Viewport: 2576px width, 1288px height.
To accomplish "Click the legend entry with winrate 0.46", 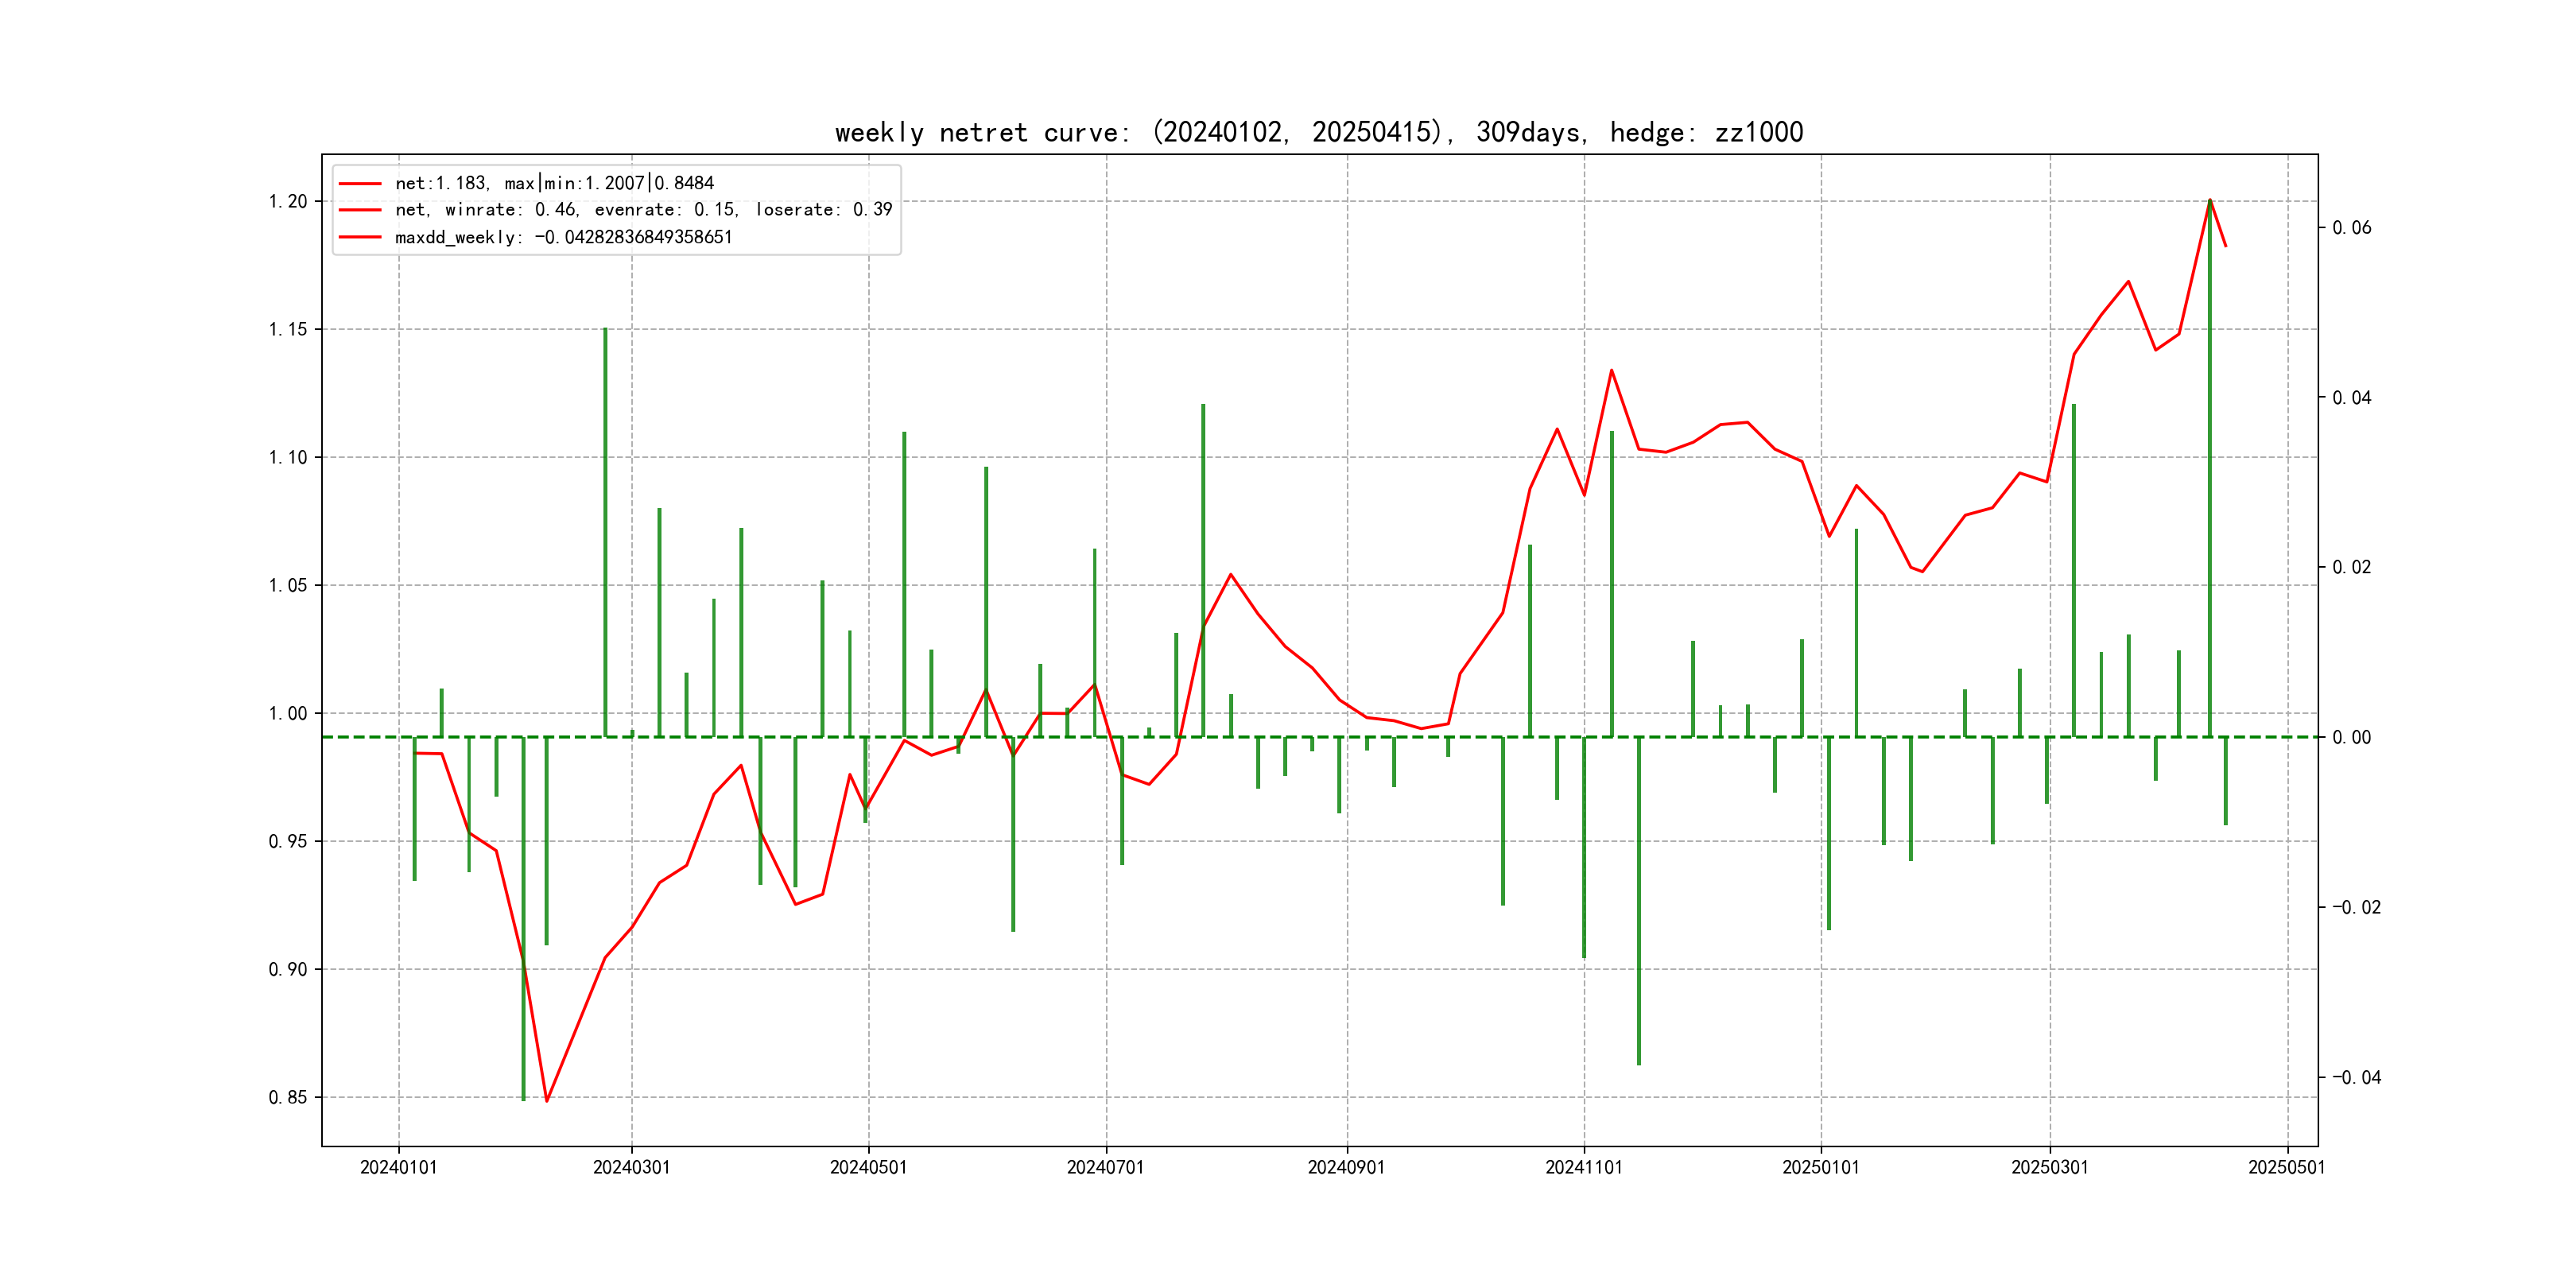I will [643, 210].
